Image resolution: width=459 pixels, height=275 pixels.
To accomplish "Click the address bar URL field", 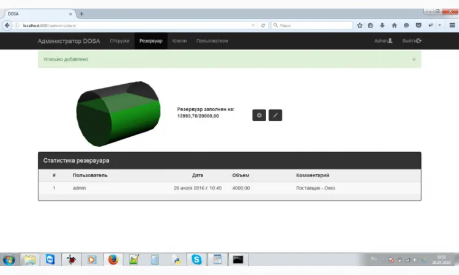I will click(x=135, y=26).
